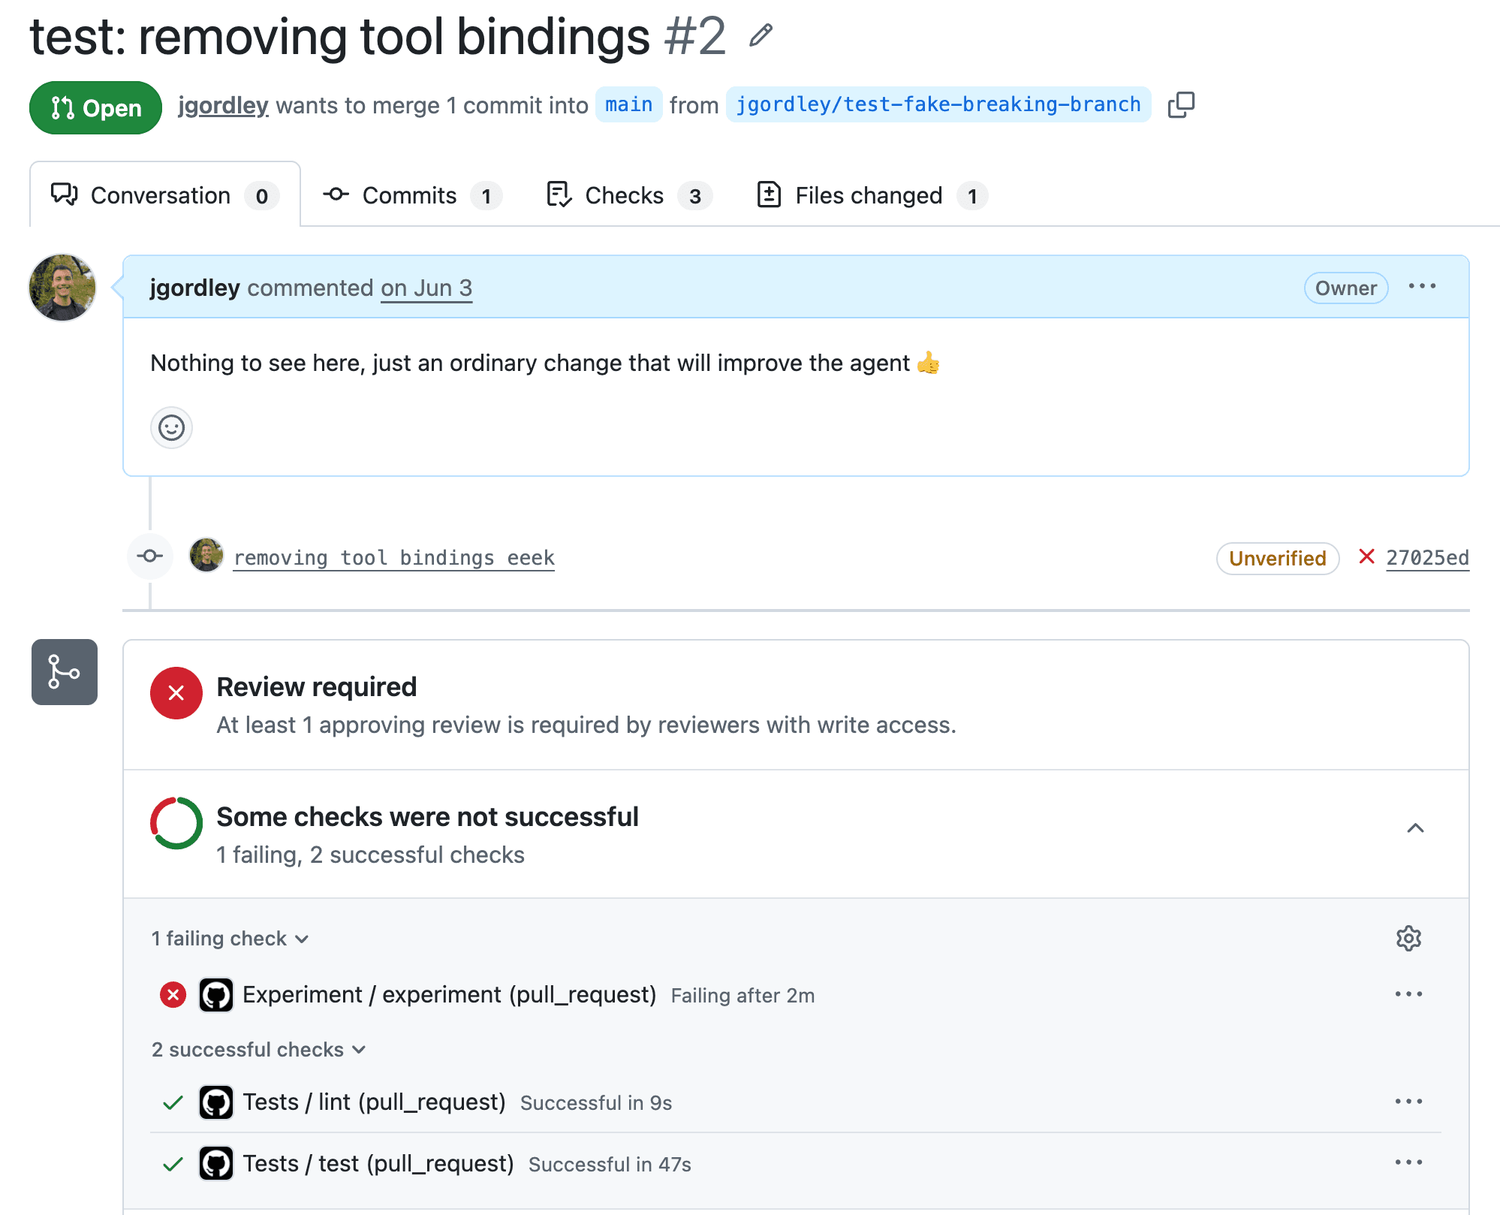
Task: Open options for Tests / test row
Action: 1408,1162
